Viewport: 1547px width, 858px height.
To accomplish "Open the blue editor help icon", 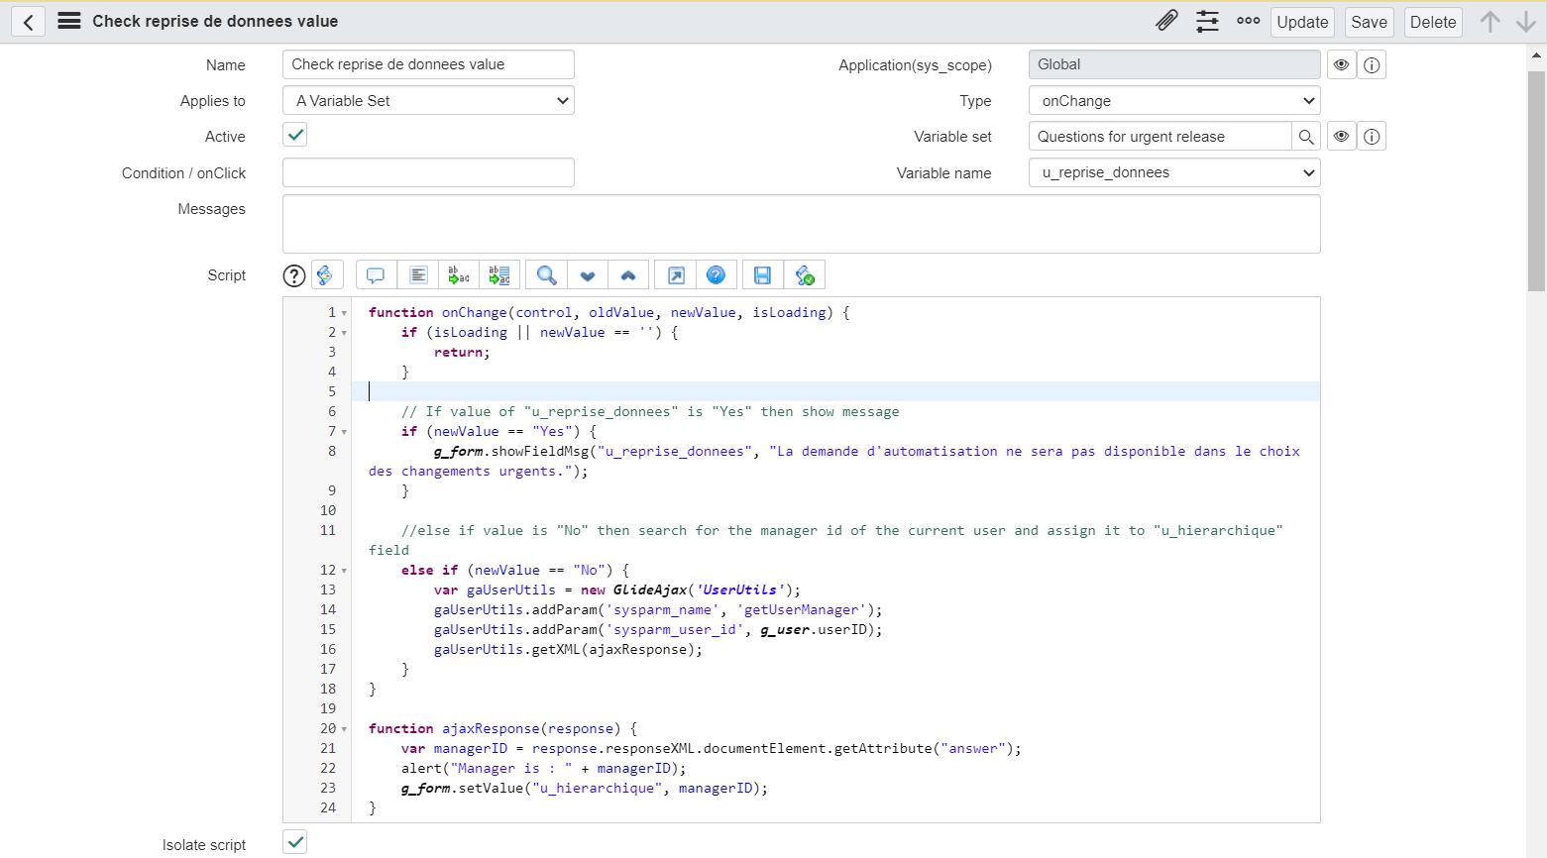I will click(716, 275).
